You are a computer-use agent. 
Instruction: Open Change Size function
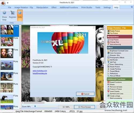pos(114,42)
